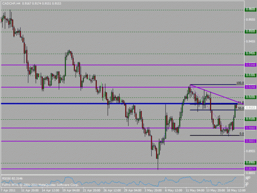
Task: Select the purple 0.9060 price tag
Action: pos(250,128)
